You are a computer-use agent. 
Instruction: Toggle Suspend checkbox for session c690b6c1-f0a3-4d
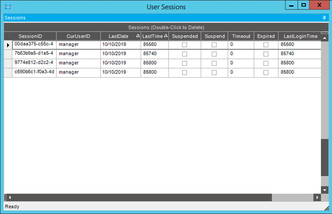pos(214,73)
